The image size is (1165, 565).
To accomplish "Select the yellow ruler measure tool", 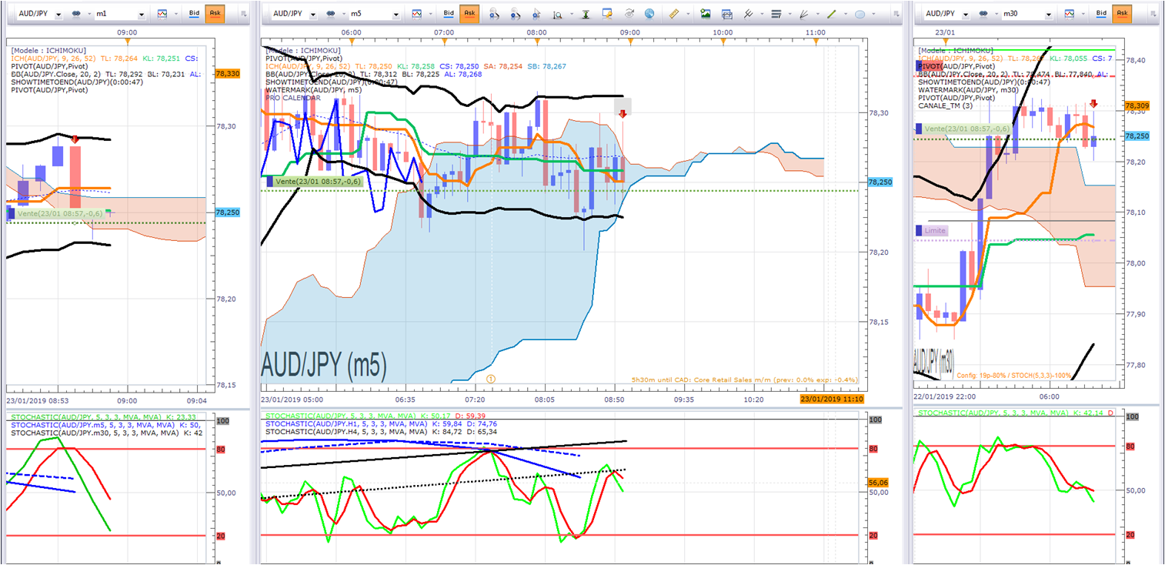I will (674, 14).
